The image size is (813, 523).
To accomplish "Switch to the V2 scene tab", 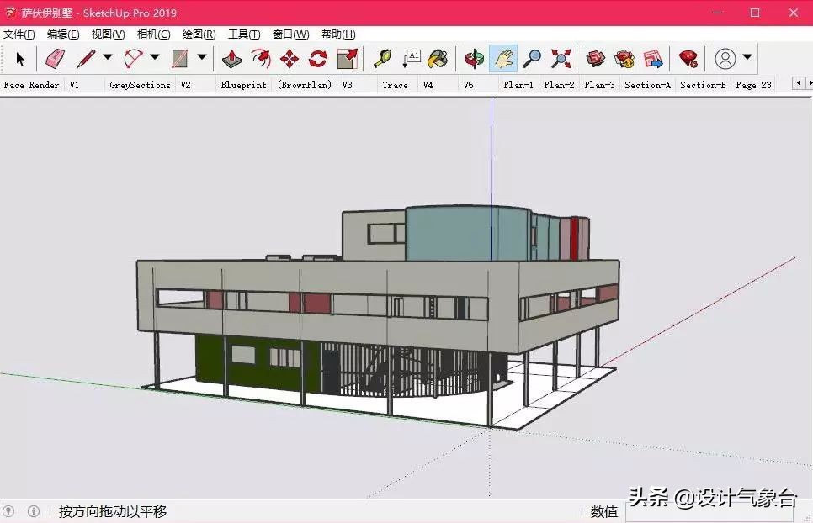I will tap(186, 85).
